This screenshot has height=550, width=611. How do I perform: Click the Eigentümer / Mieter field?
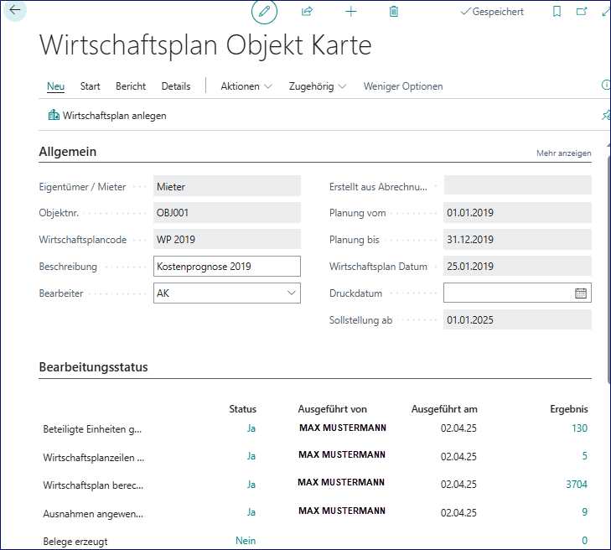click(x=227, y=186)
